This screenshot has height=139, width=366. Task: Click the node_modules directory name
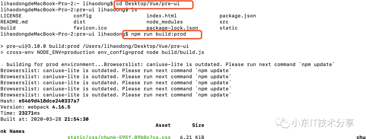tap(164, 22)
